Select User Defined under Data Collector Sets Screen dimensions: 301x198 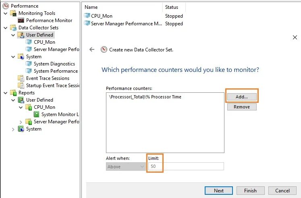(x=39, y=35)
